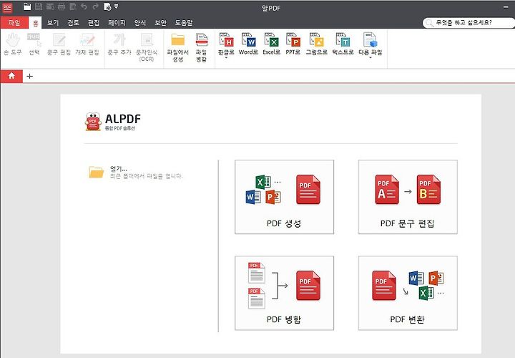Convert to text via 텍스트로 icon
This screenshot has height=358, width=515.
click(343, 44)
